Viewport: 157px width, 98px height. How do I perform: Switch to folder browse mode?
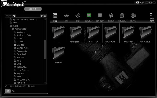point(8,91)
